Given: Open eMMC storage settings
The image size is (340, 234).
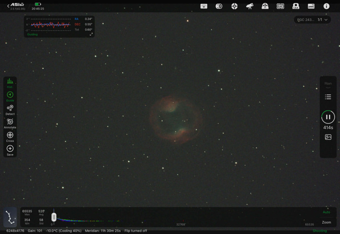Looking at the screenshot, I should pos(311,6).
